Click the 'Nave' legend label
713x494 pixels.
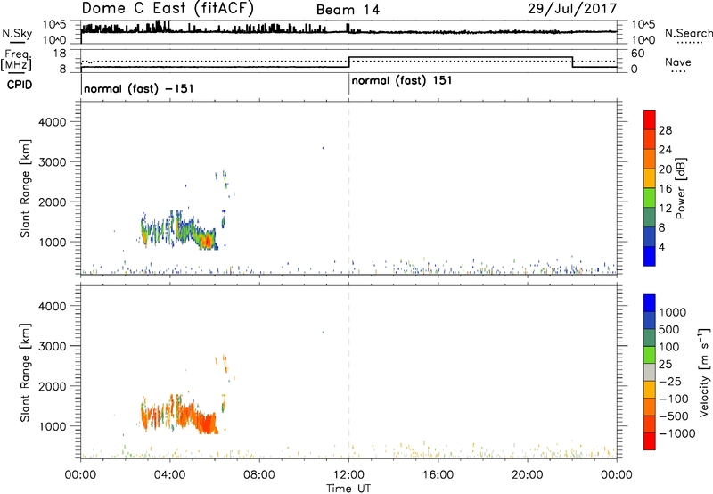[678, 62]
